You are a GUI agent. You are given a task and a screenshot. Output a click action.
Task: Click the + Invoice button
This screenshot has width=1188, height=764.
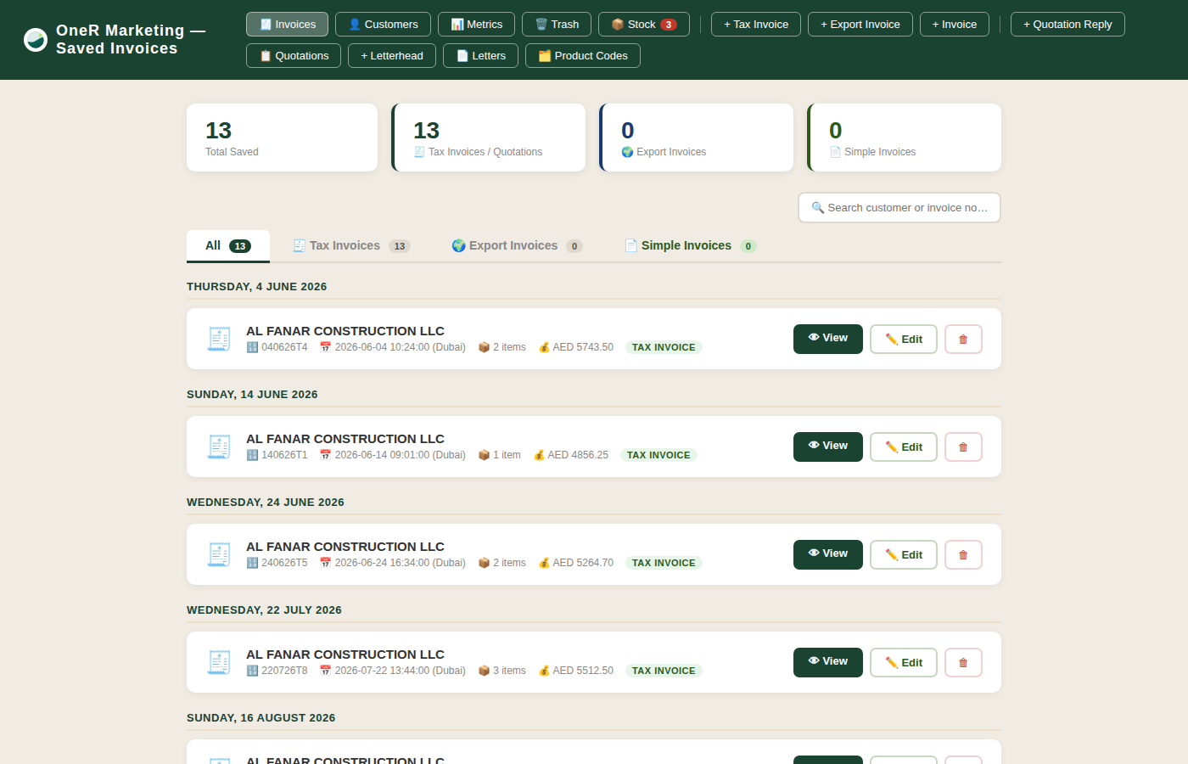pyautogui.click(x=955, y=25)
